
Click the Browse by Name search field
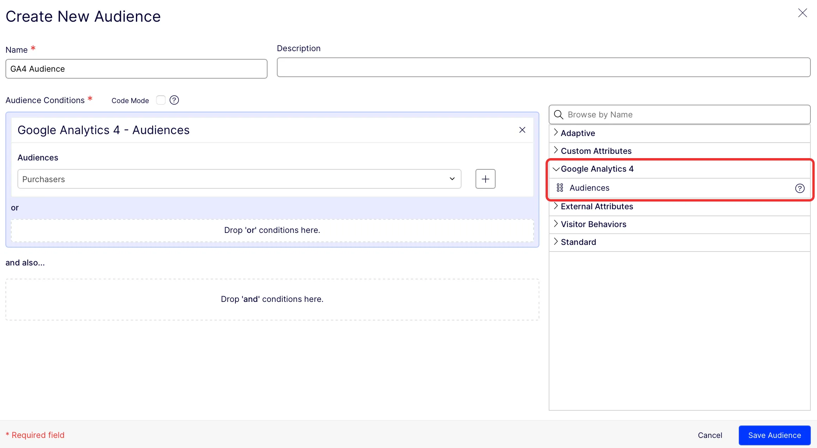click(x=680, y=115)
